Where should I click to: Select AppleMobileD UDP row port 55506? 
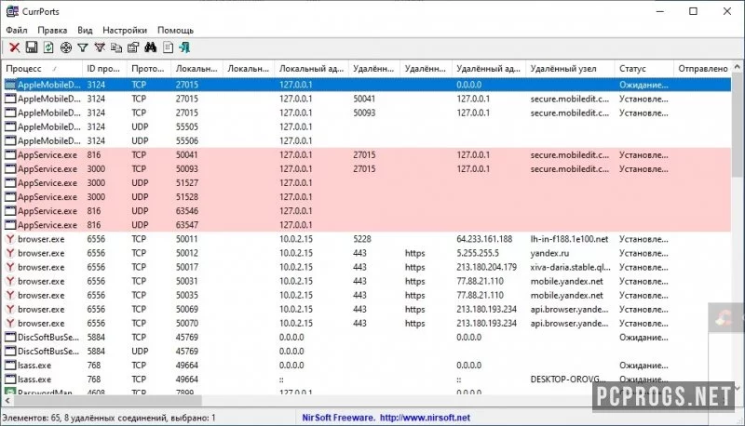(367, 140)
